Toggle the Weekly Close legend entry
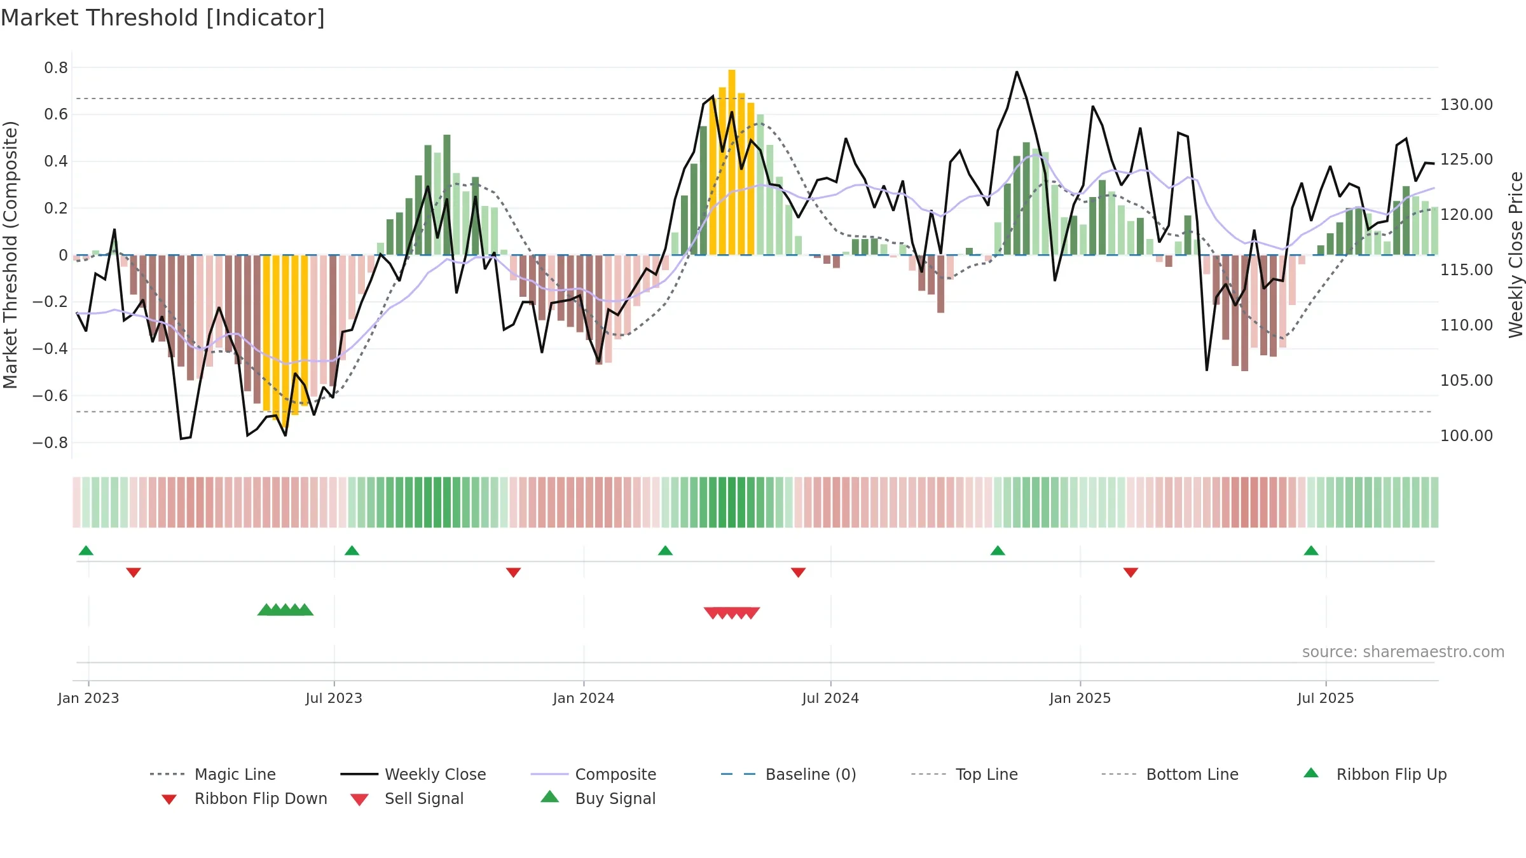 coord(413,774)
